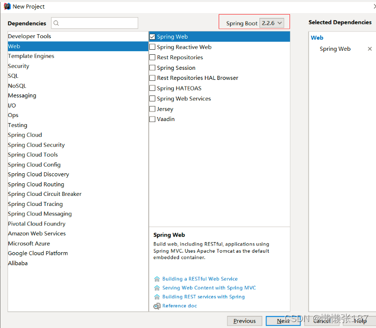The width and height of the screenshot is (376, 328).
Task: Open Building REST services with Spring link
Action: point(204,297)
